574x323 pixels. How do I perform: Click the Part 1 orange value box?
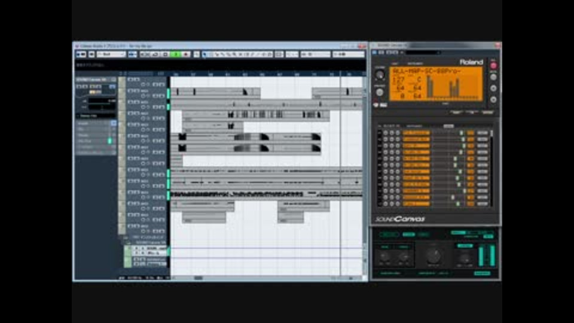pos(471,133)
